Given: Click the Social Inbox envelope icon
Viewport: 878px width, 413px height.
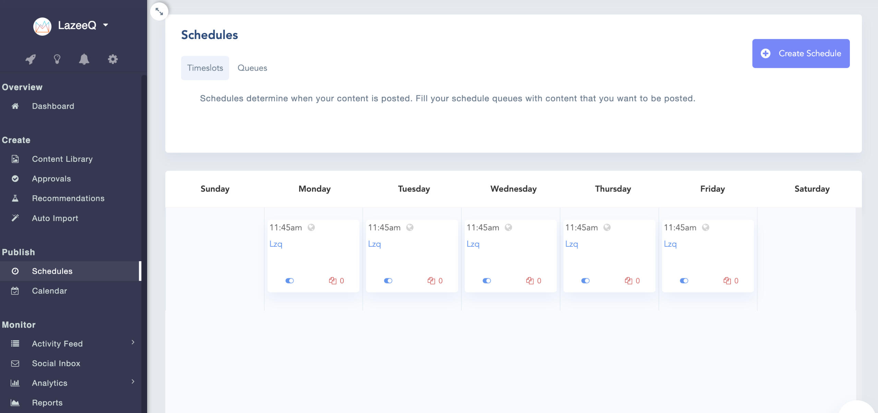Looking at the screenshot, I should point(15,363).
